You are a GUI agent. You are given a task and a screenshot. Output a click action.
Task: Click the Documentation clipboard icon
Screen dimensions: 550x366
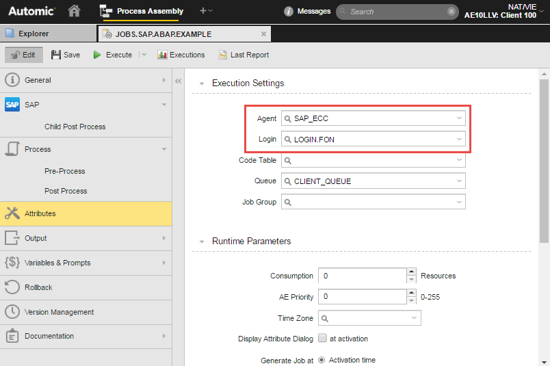pyautogui.click(x=12, y=336)
